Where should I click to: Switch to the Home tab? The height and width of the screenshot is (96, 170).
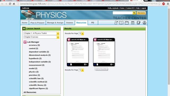[25, 23]
